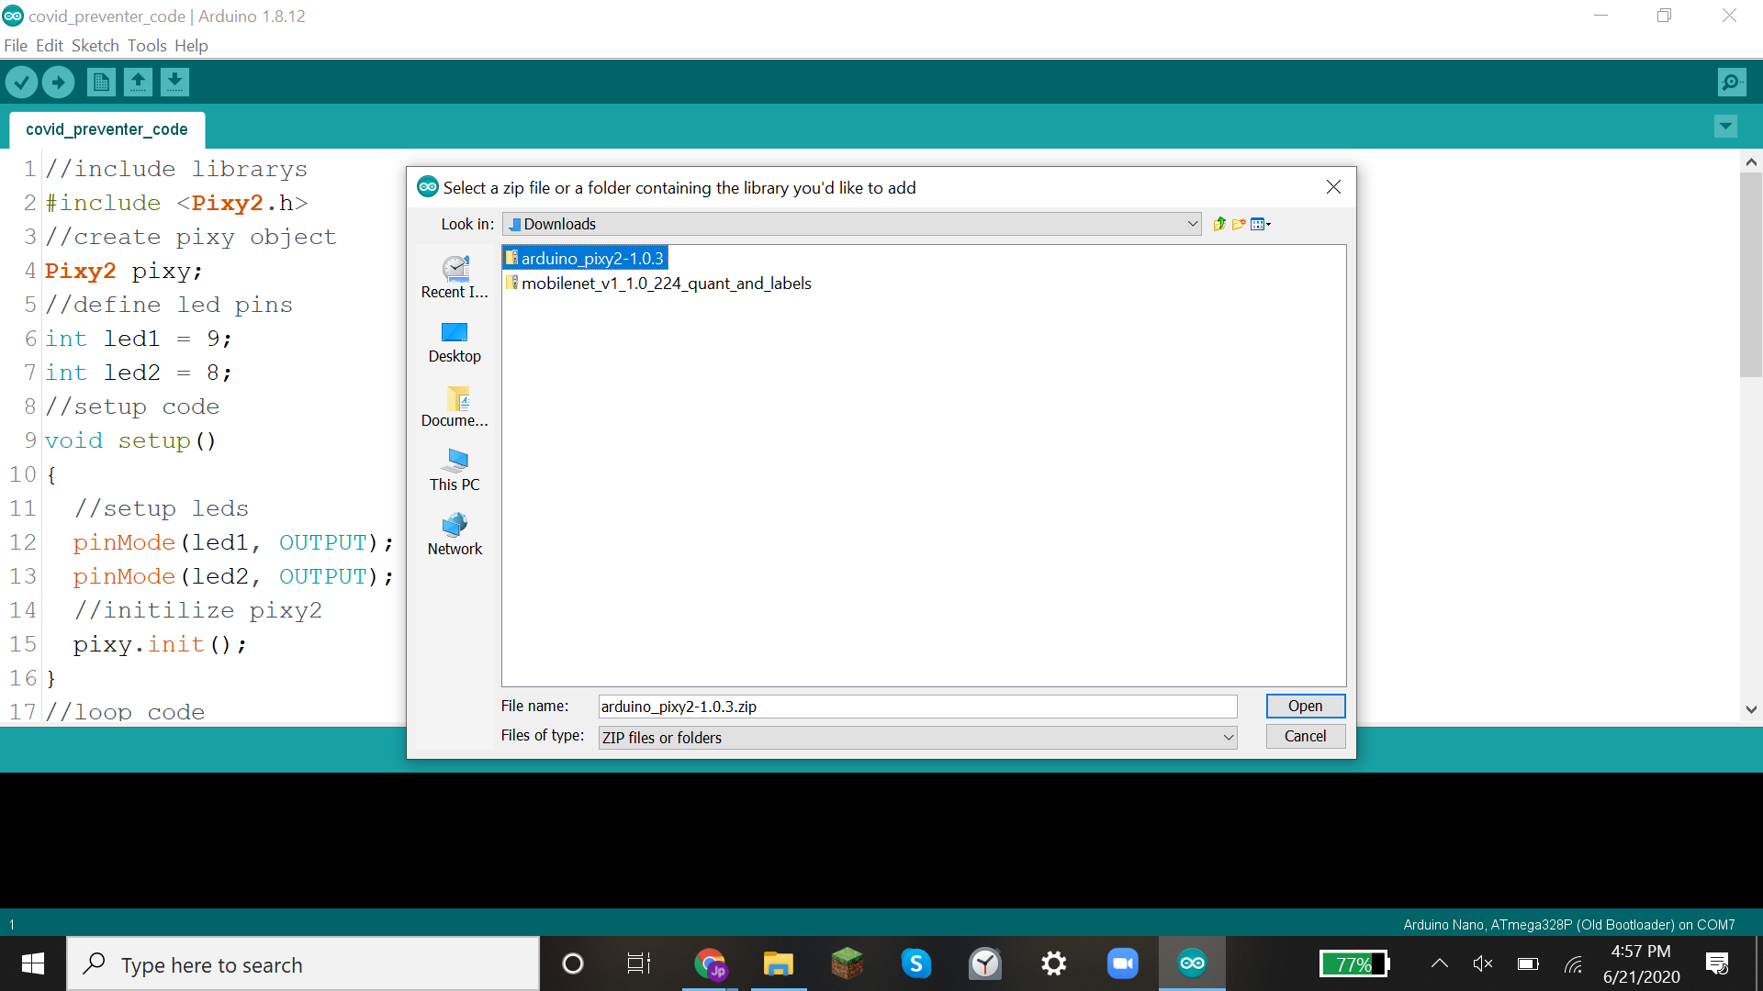
Task: Open the Sketch menu
Action: click(95, 45)
